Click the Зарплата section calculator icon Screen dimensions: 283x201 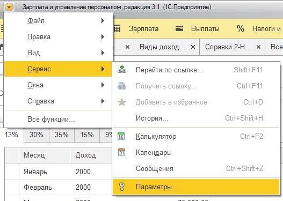point(117,28)
